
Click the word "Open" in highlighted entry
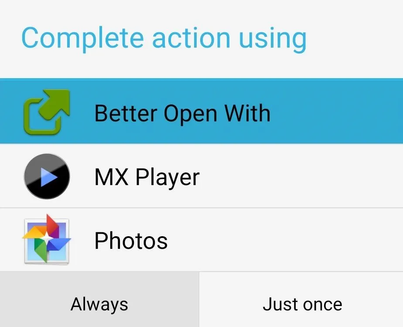click(191, 114)
